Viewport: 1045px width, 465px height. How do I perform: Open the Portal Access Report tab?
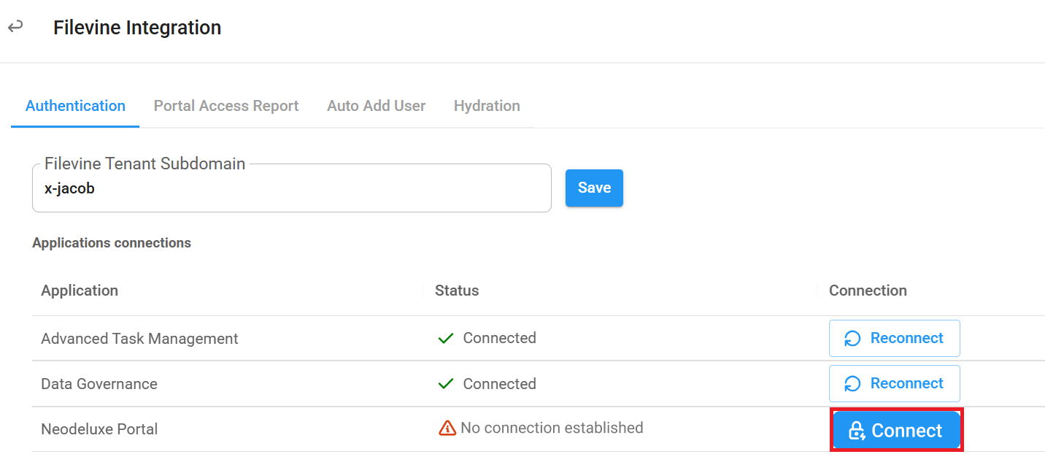226,106
